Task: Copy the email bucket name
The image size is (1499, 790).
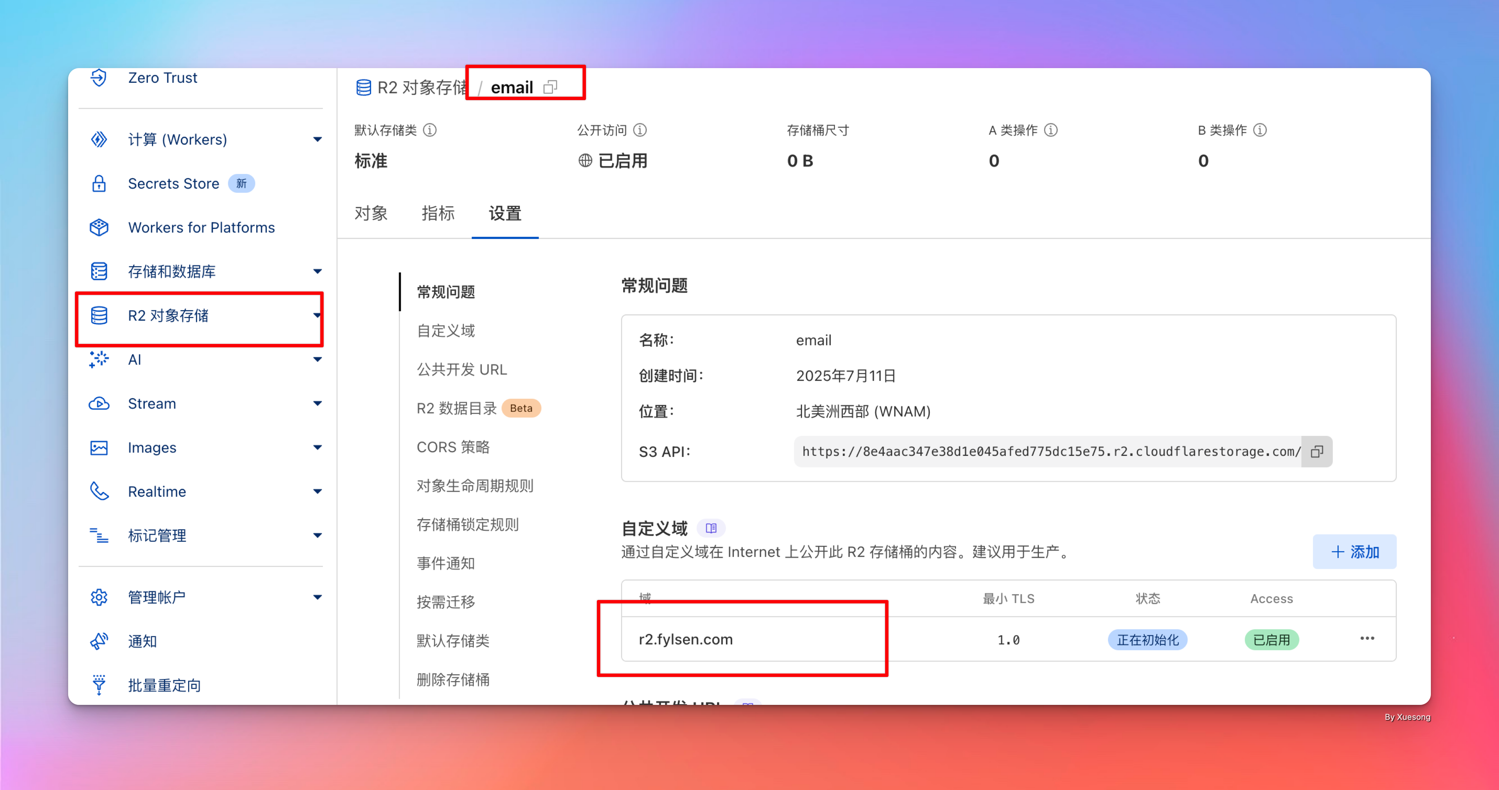Action: [550, 87]
